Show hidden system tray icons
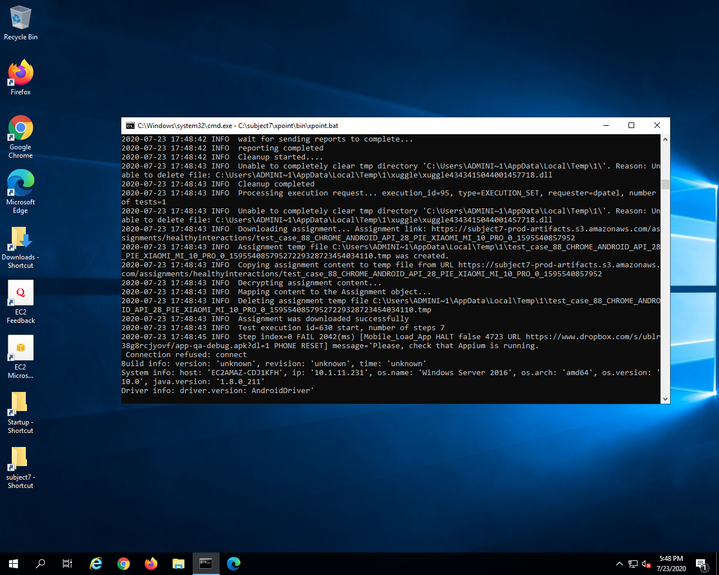719x575 pixels. [x=619, y=564]
